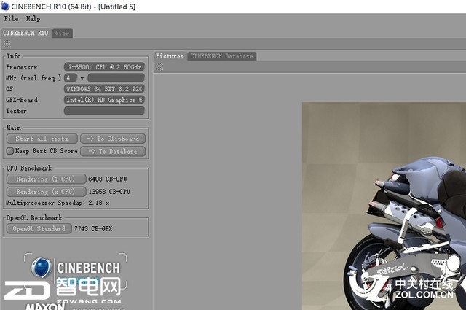Viewport: 466px width, 310px height.
Task: Click the GFX-Board info field
Action: pyautogui.click(x=104, y=100)
